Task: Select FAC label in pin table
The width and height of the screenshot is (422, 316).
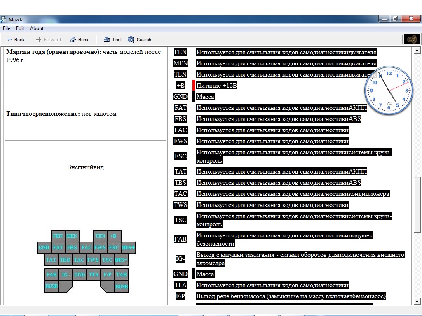Action: [181, 130]
